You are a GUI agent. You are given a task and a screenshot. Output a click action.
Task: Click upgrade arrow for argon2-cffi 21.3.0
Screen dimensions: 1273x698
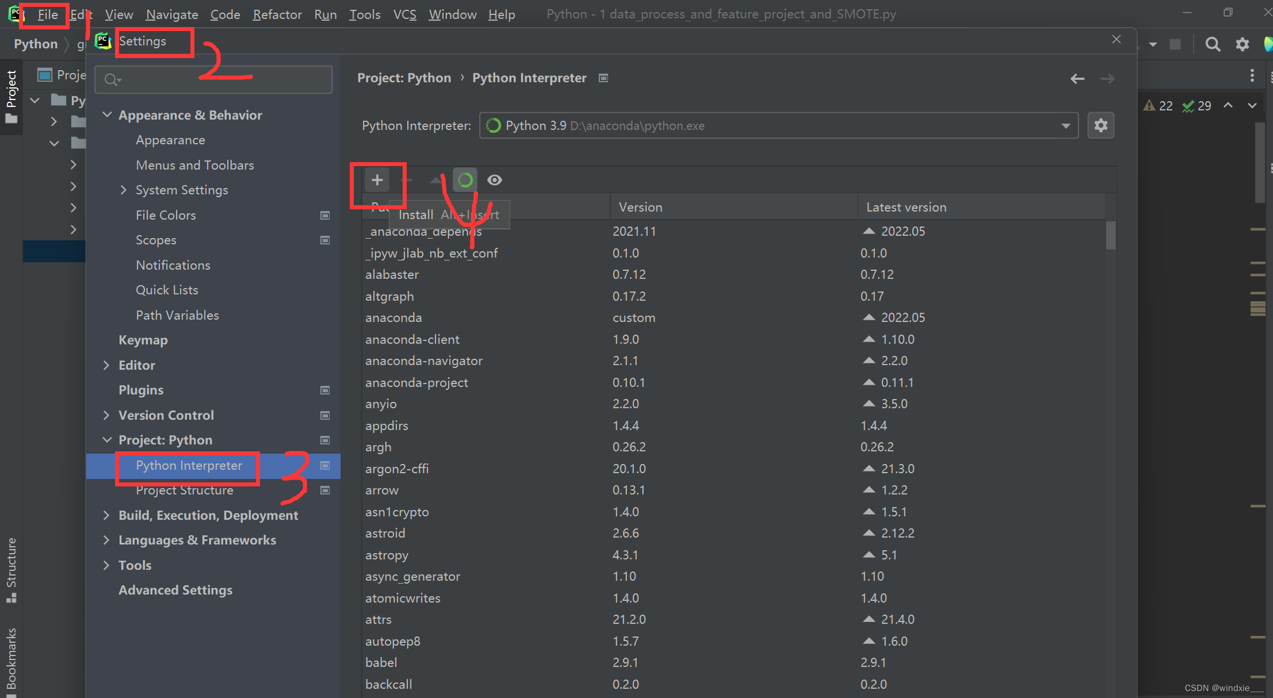coord(869,469)
